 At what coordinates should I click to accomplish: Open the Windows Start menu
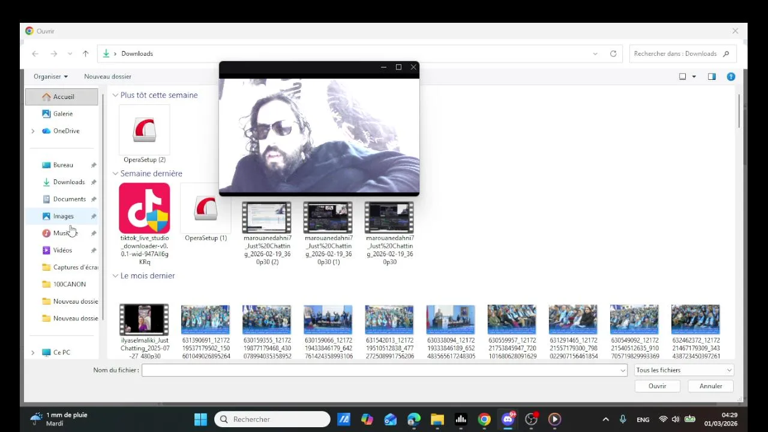pos(200,419)
